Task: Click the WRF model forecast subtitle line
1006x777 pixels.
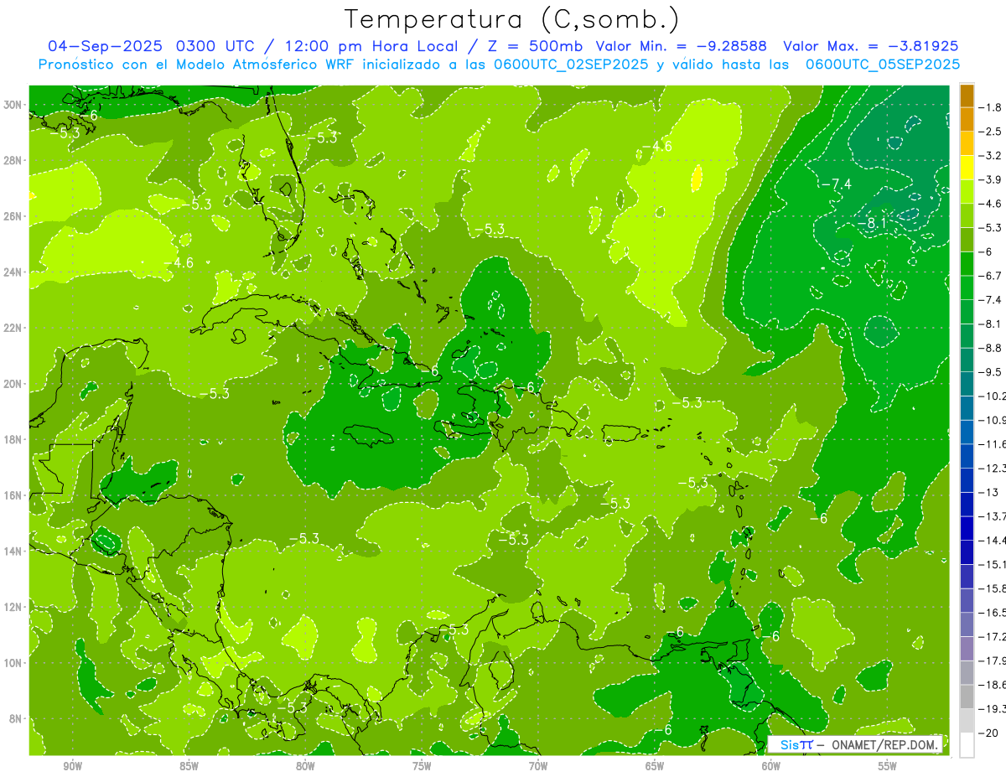Action: pos(499,64)
